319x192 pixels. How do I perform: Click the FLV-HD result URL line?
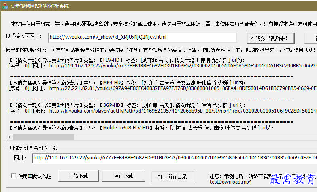point(162,66)
